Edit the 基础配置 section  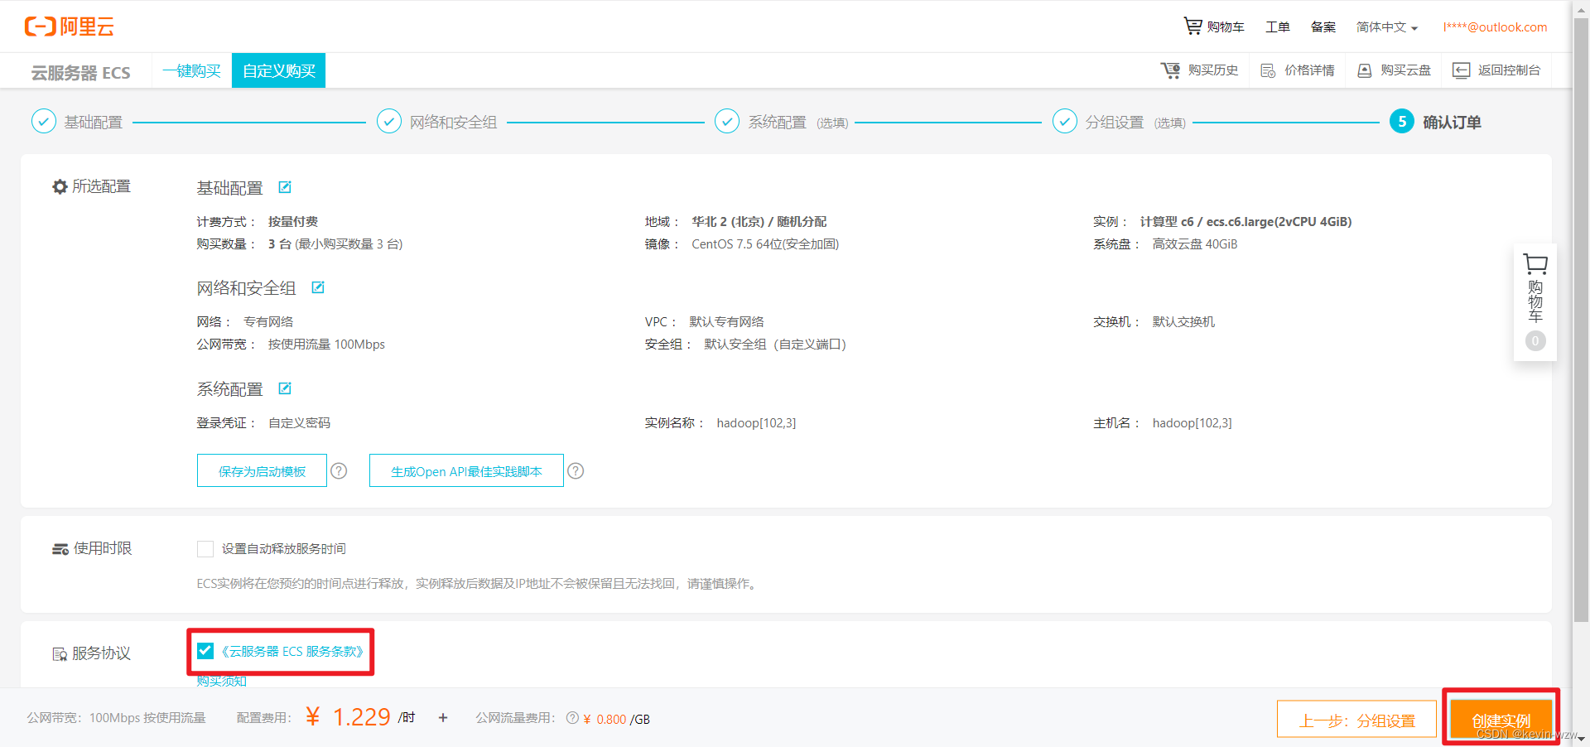pos(285,187)
